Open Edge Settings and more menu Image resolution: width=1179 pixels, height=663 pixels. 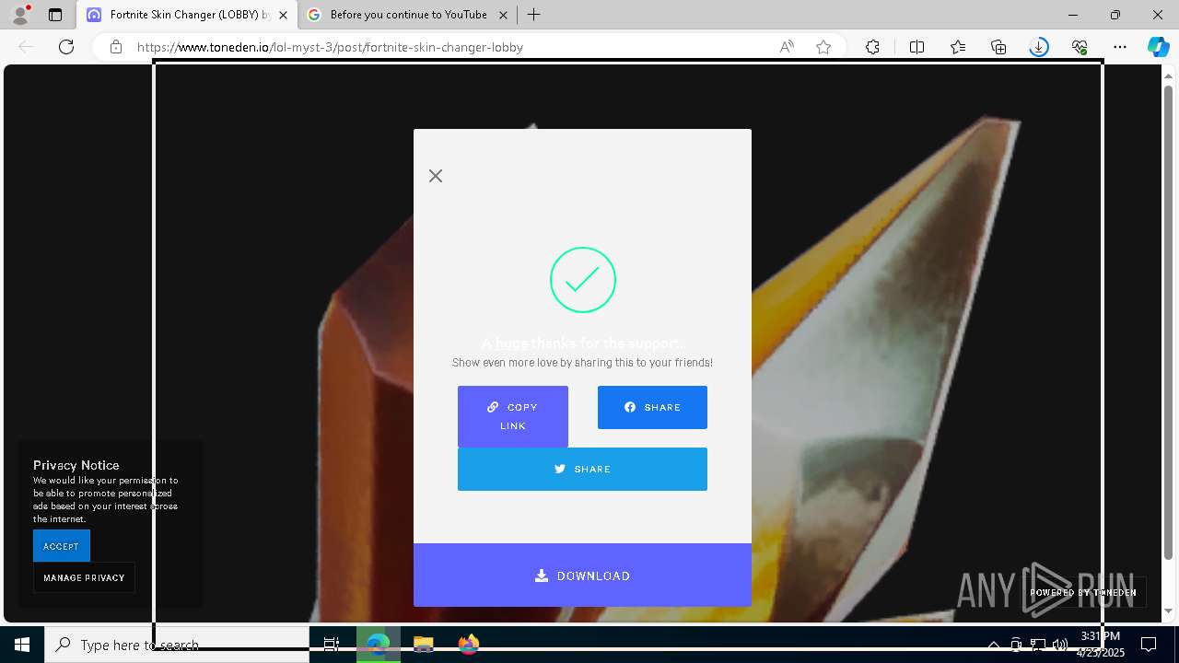[x=1120, y=47]
